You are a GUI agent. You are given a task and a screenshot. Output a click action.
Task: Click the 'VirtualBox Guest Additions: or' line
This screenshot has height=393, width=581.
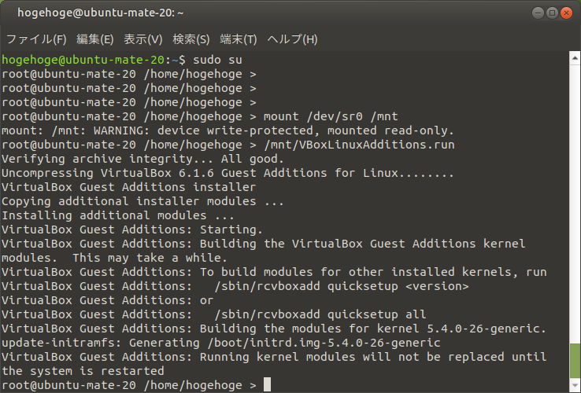pyautogui.click(x=107, y=300)
